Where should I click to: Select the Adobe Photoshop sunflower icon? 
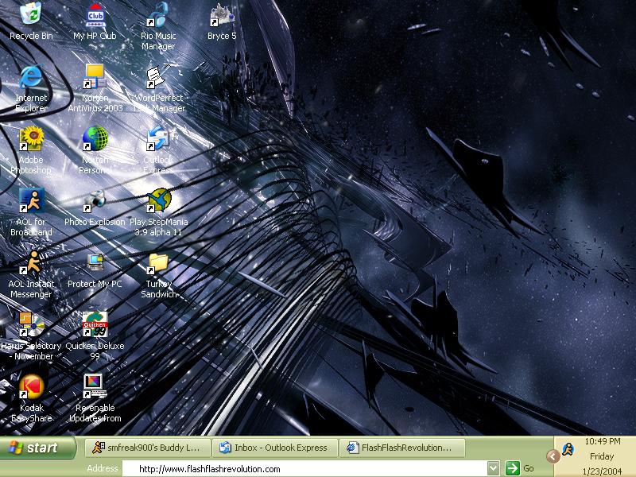tap(31, 138)
